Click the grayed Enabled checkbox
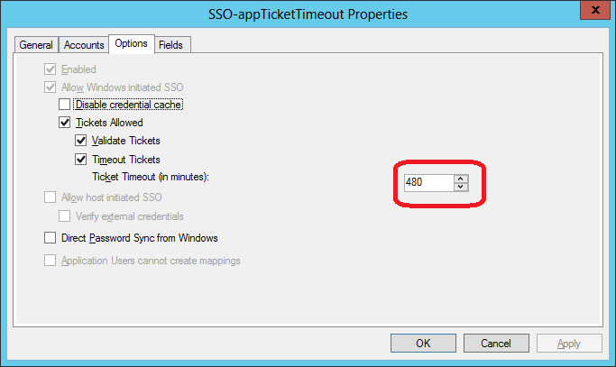The width and height of the screenshot is (616, 367). pyautogui.click(x=50, y=69)
